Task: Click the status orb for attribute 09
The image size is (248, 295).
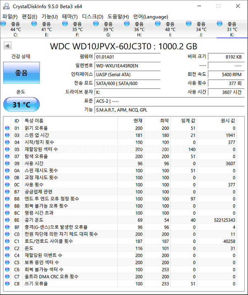Action: point(7,163)
